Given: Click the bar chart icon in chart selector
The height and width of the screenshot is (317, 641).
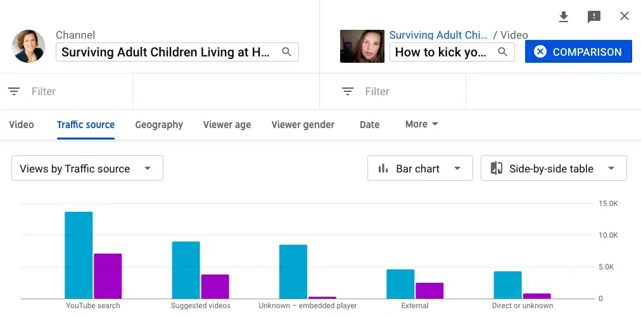Looking at the screenshot, I should (383, 169).
